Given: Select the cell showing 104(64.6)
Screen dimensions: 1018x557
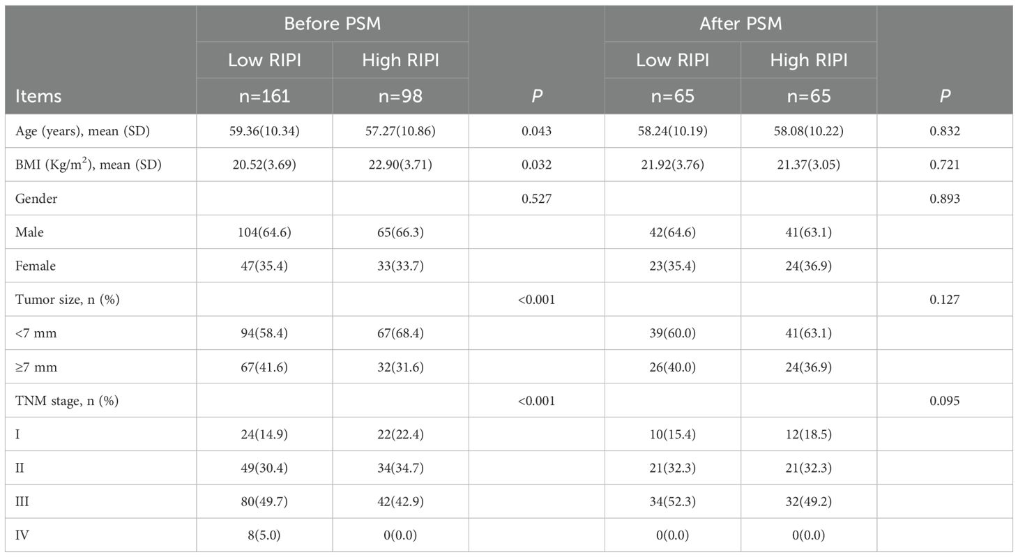Looking at the screenshot, I should tap(264, 232).
